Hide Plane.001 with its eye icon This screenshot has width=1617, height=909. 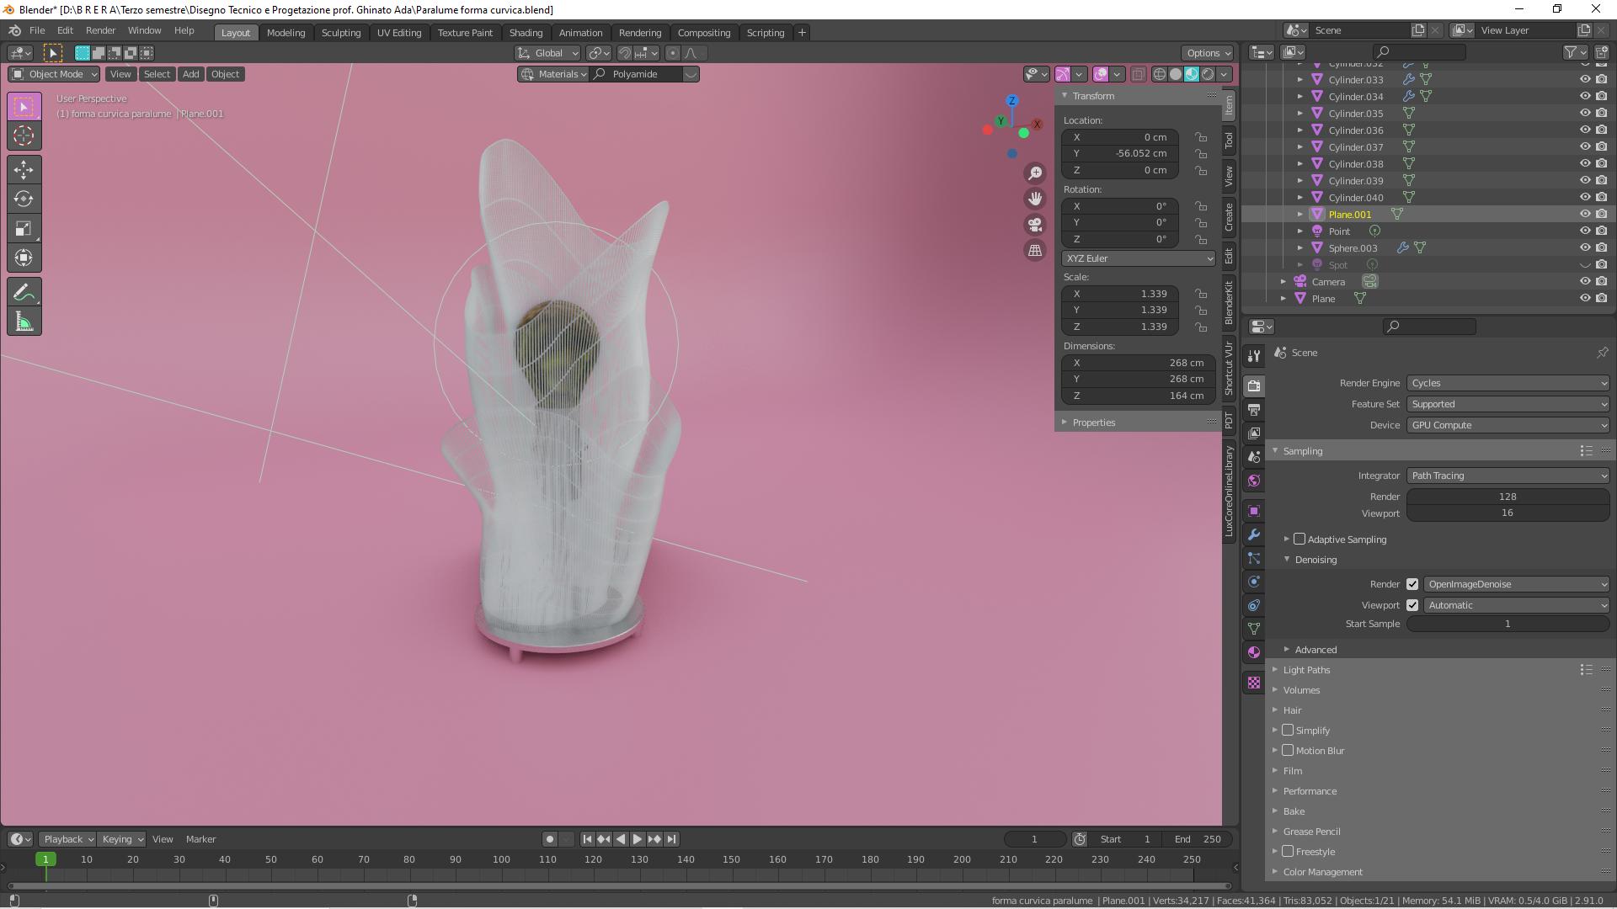(x=1584, y=215)
